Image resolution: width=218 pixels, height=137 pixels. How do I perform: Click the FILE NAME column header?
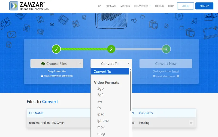(x=36, y=113)
